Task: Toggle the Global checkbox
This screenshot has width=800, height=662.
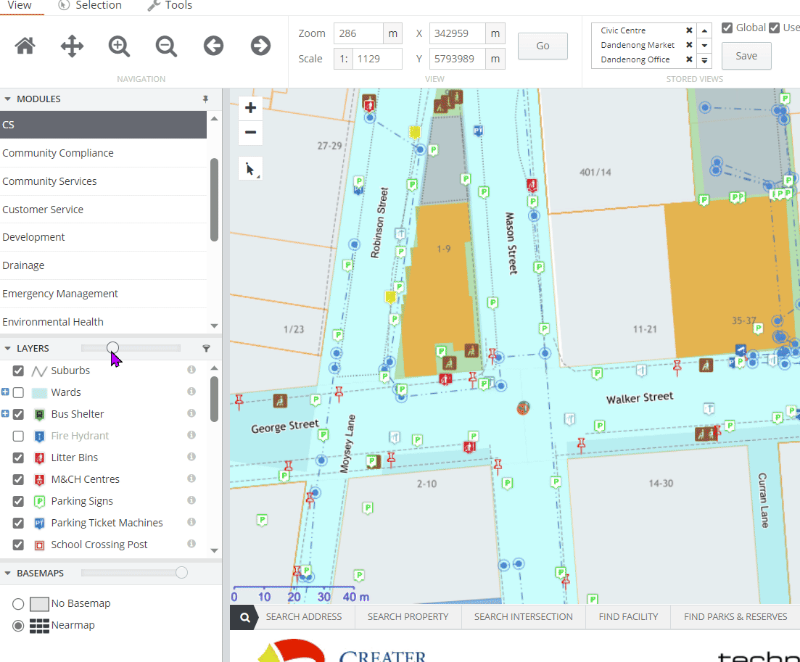Action: click(x=727, y=28)
